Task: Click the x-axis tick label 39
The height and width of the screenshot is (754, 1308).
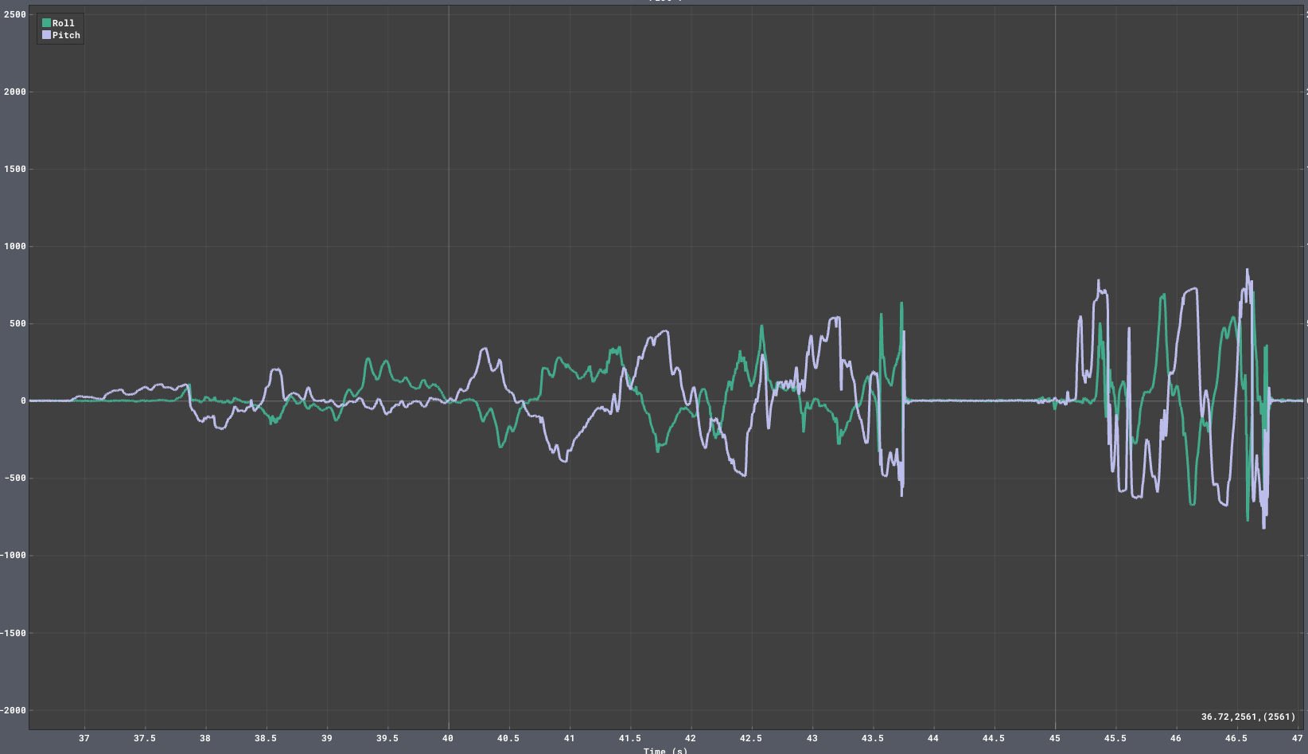Action: tap(327, 738)
